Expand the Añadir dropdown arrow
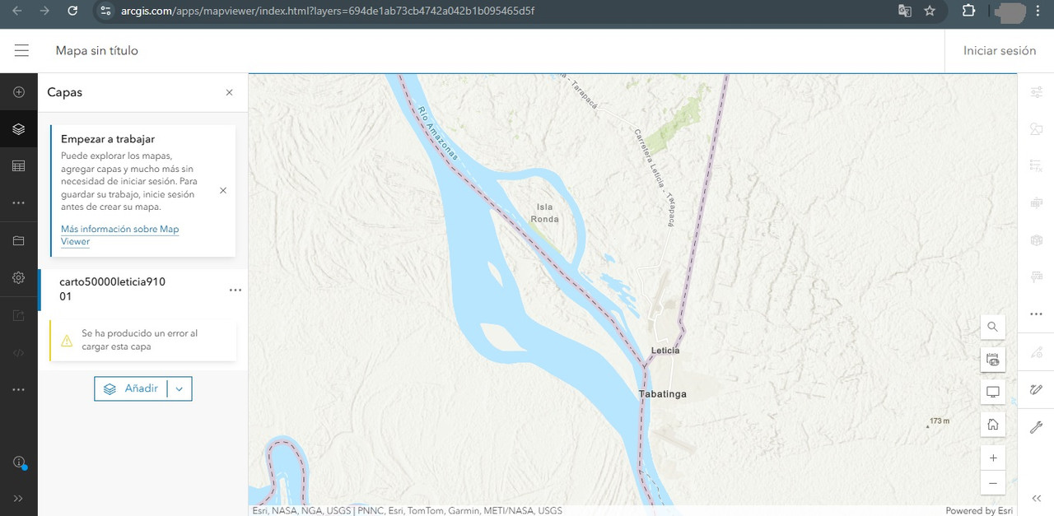 pyautogui.click(x=180, y=388)
